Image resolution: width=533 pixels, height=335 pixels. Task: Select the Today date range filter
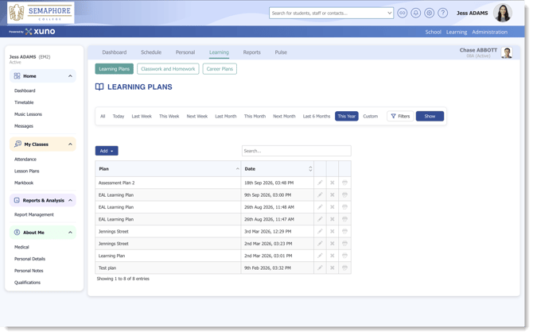click(x=119, y=117)
